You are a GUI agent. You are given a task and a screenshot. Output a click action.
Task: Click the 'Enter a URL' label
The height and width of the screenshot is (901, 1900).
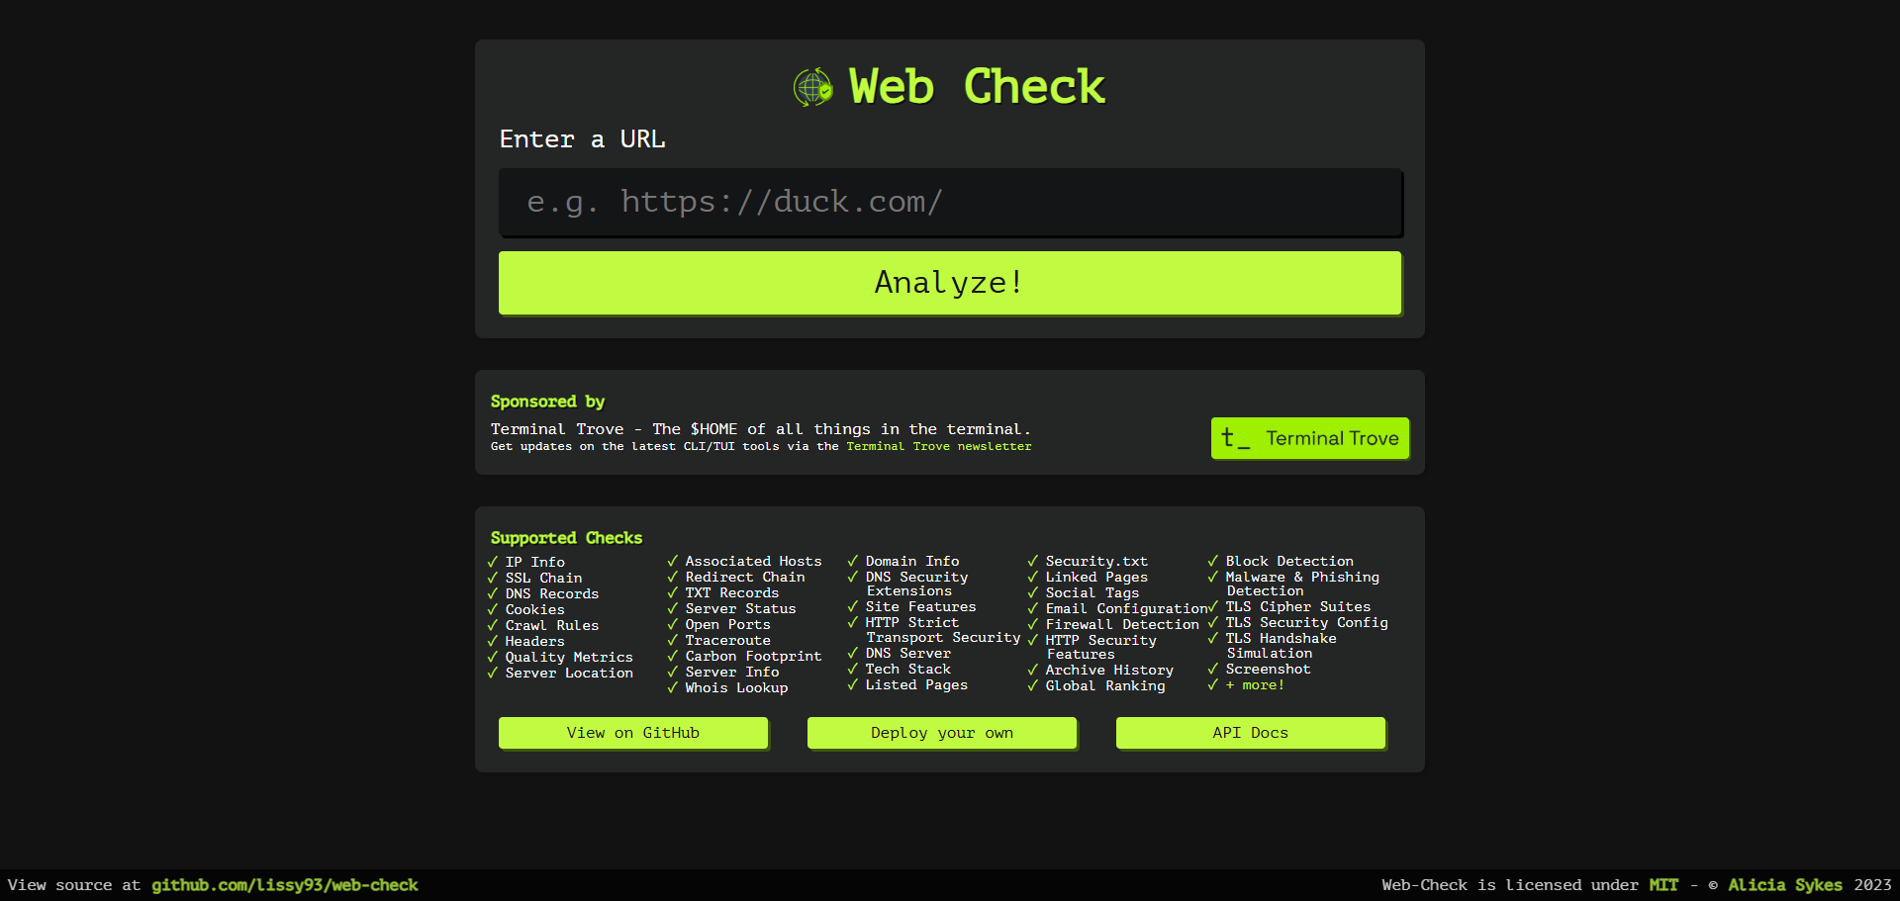[582, 139]
